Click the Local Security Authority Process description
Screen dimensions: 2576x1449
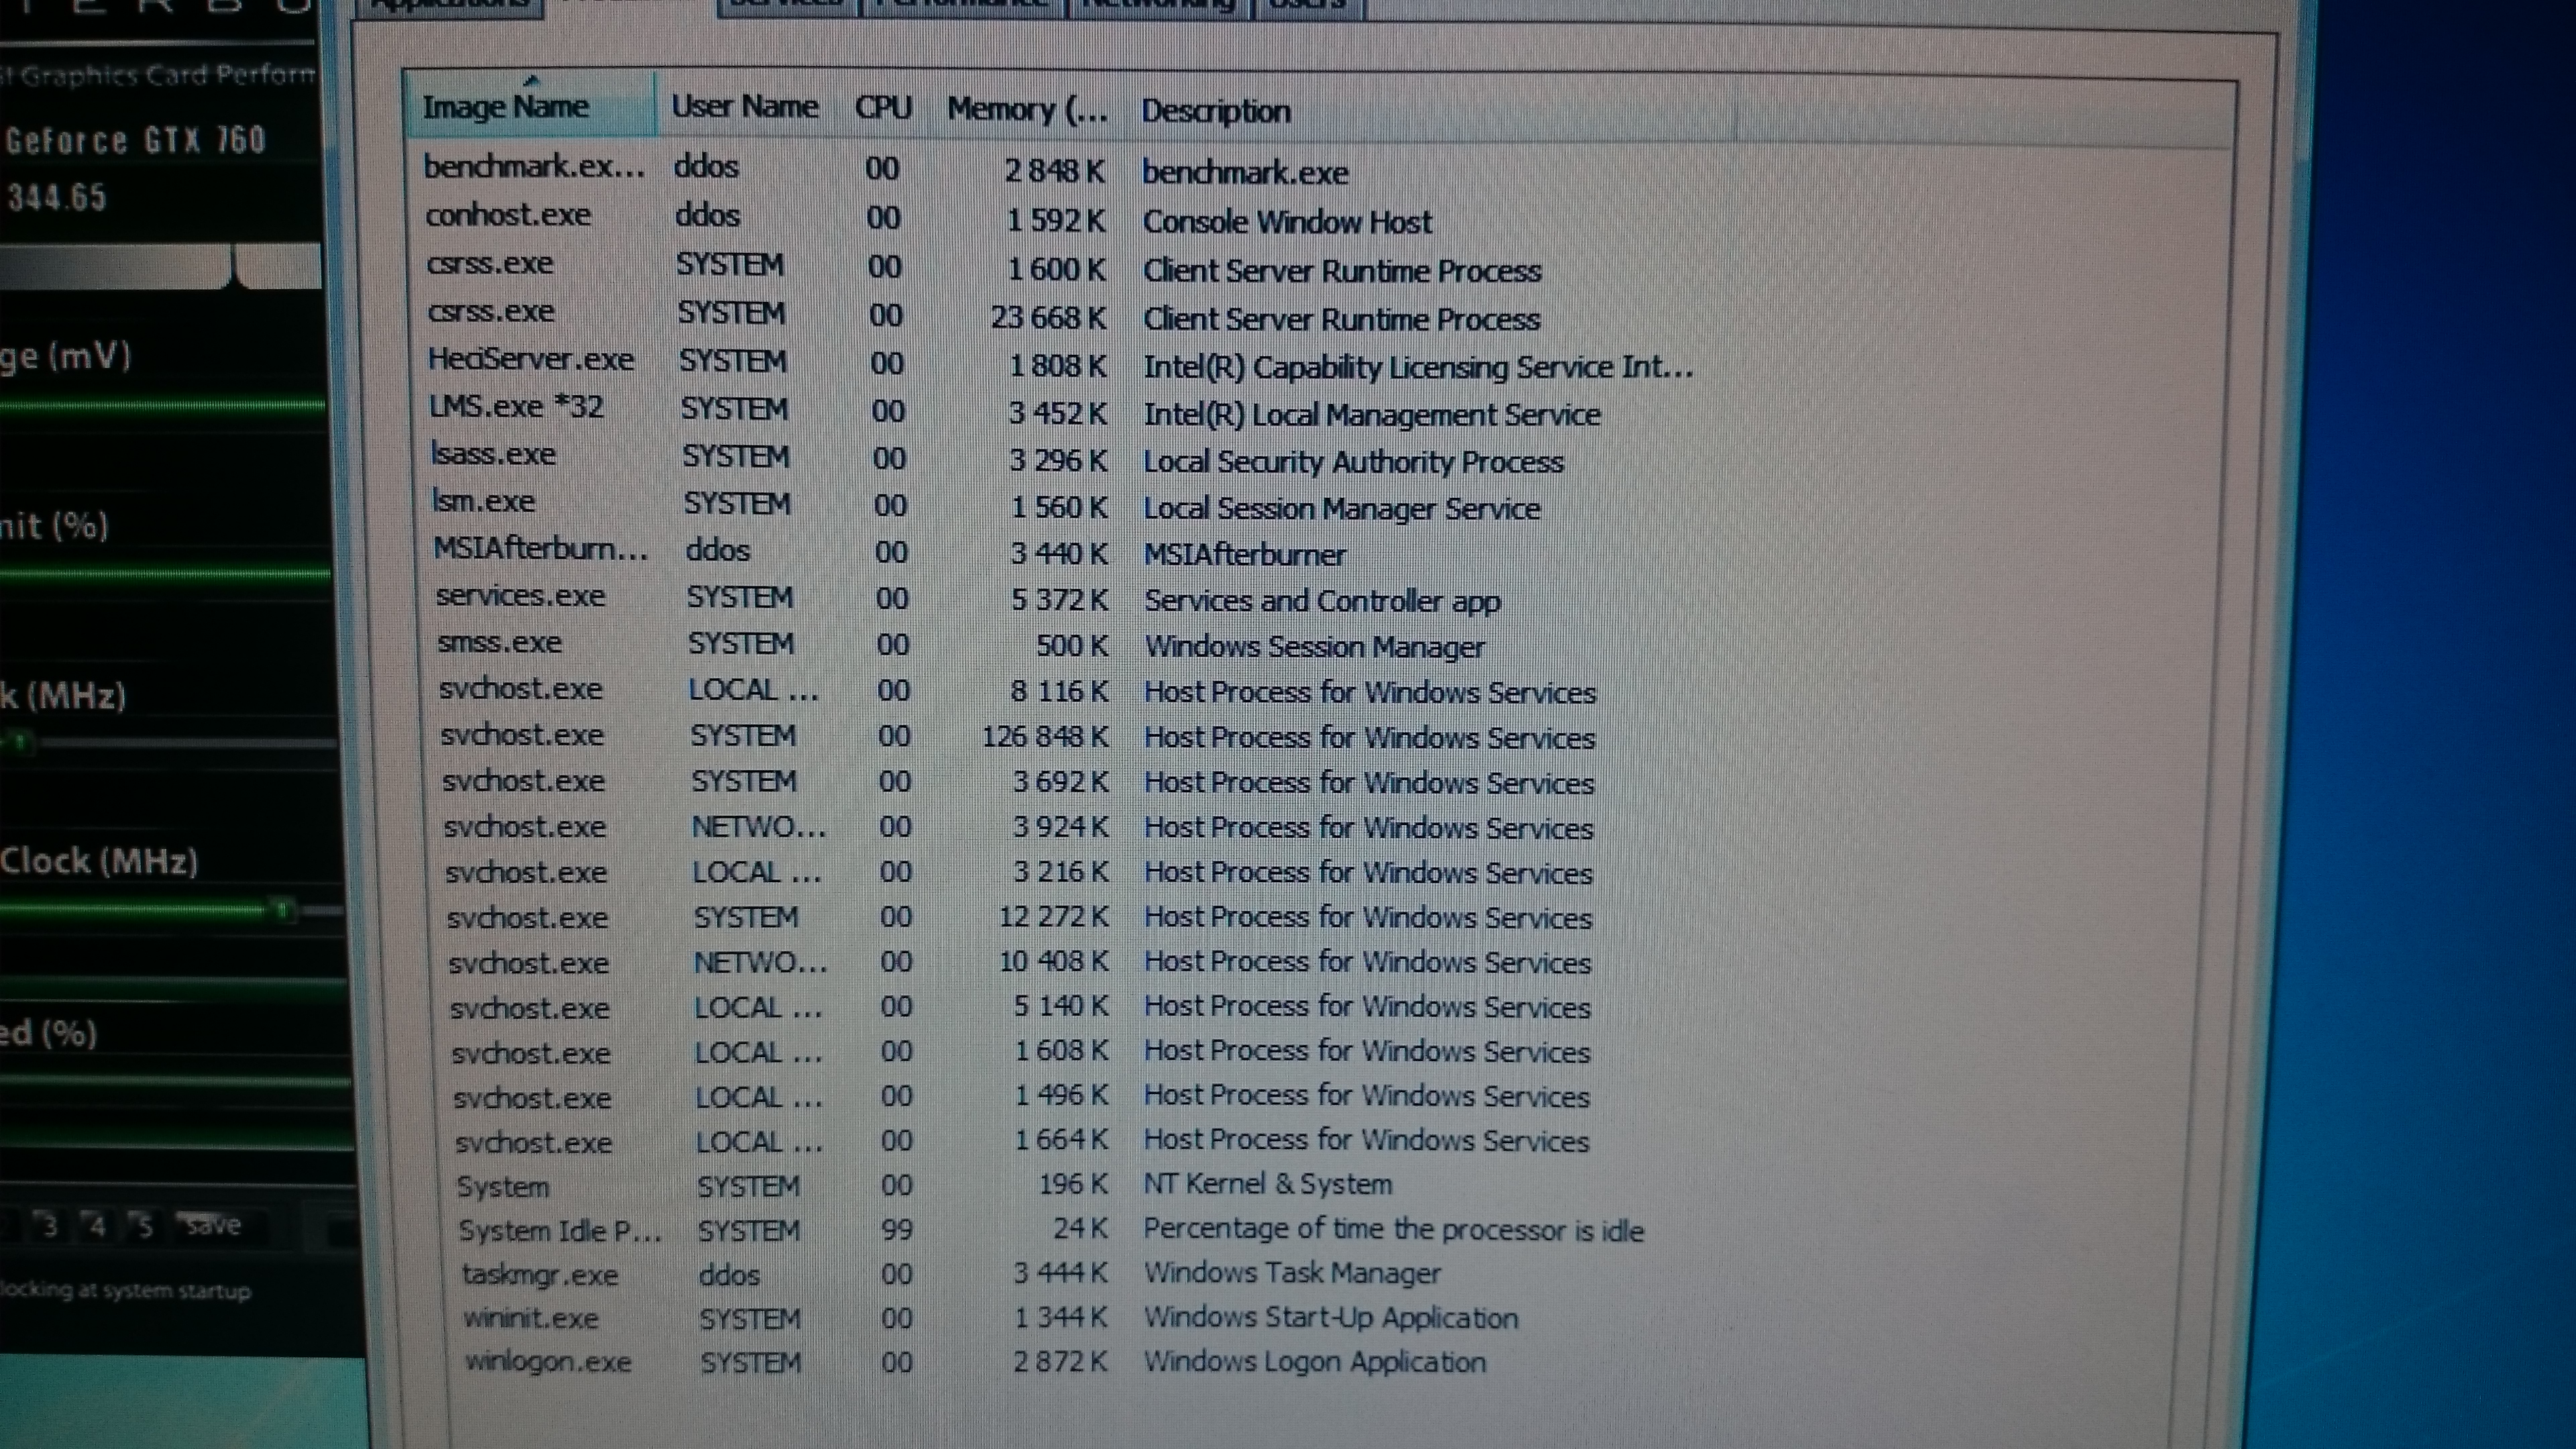pyautogui.click(x=1353, y=461)
